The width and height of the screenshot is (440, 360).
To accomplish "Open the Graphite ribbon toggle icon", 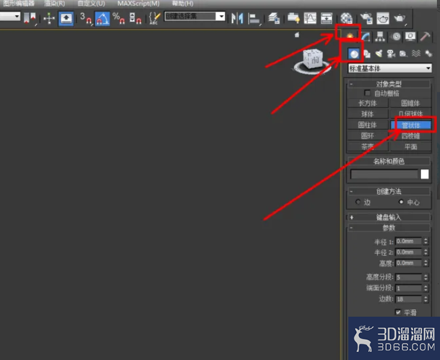I will (294, 18).
